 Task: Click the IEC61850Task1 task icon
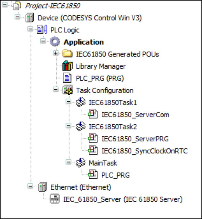click(80, 102)
